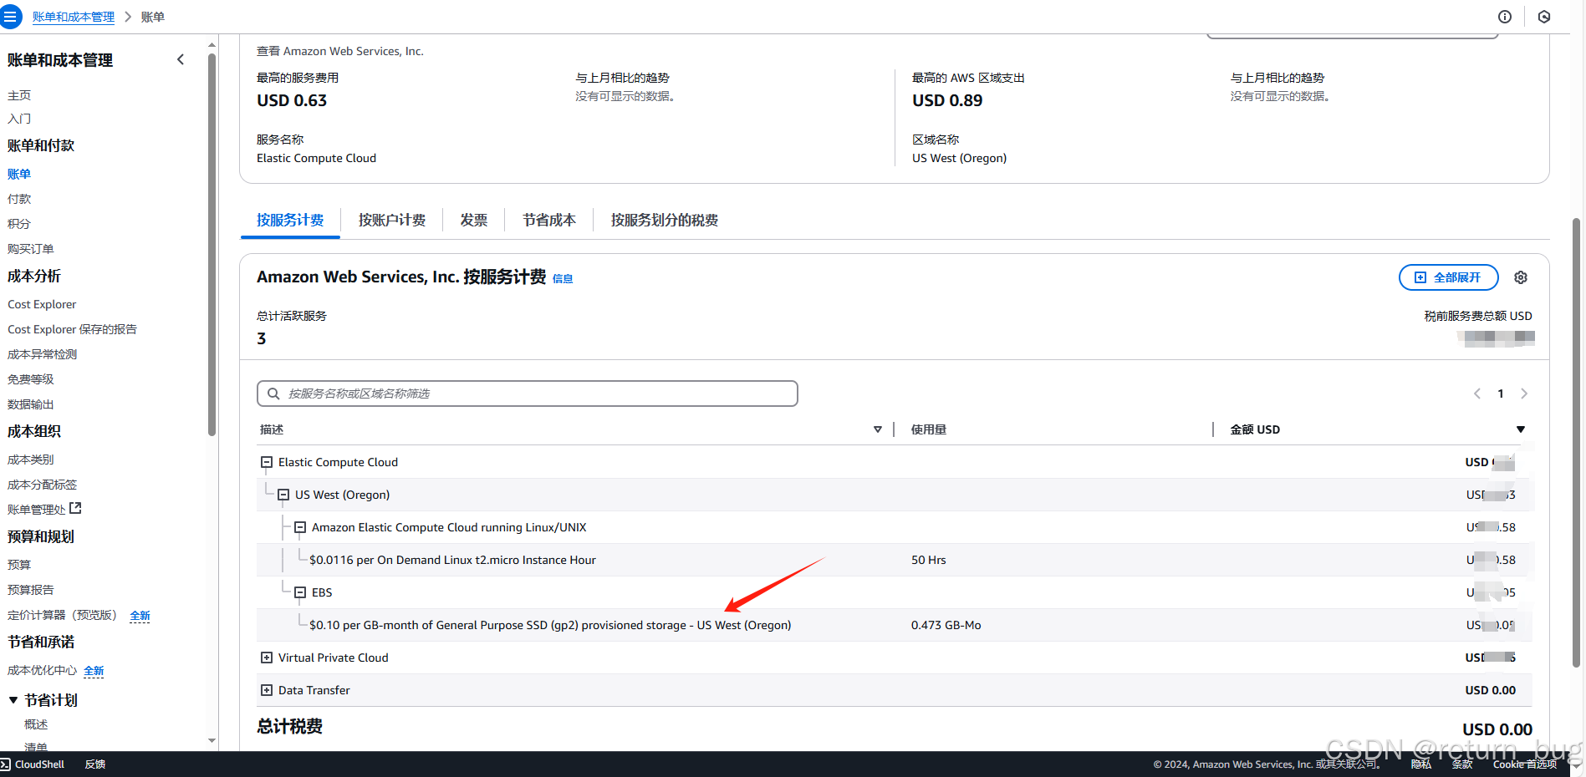The image size is (1586, 777).
Task: Open 付款 in sidebar
Action: tap(19, 199)
